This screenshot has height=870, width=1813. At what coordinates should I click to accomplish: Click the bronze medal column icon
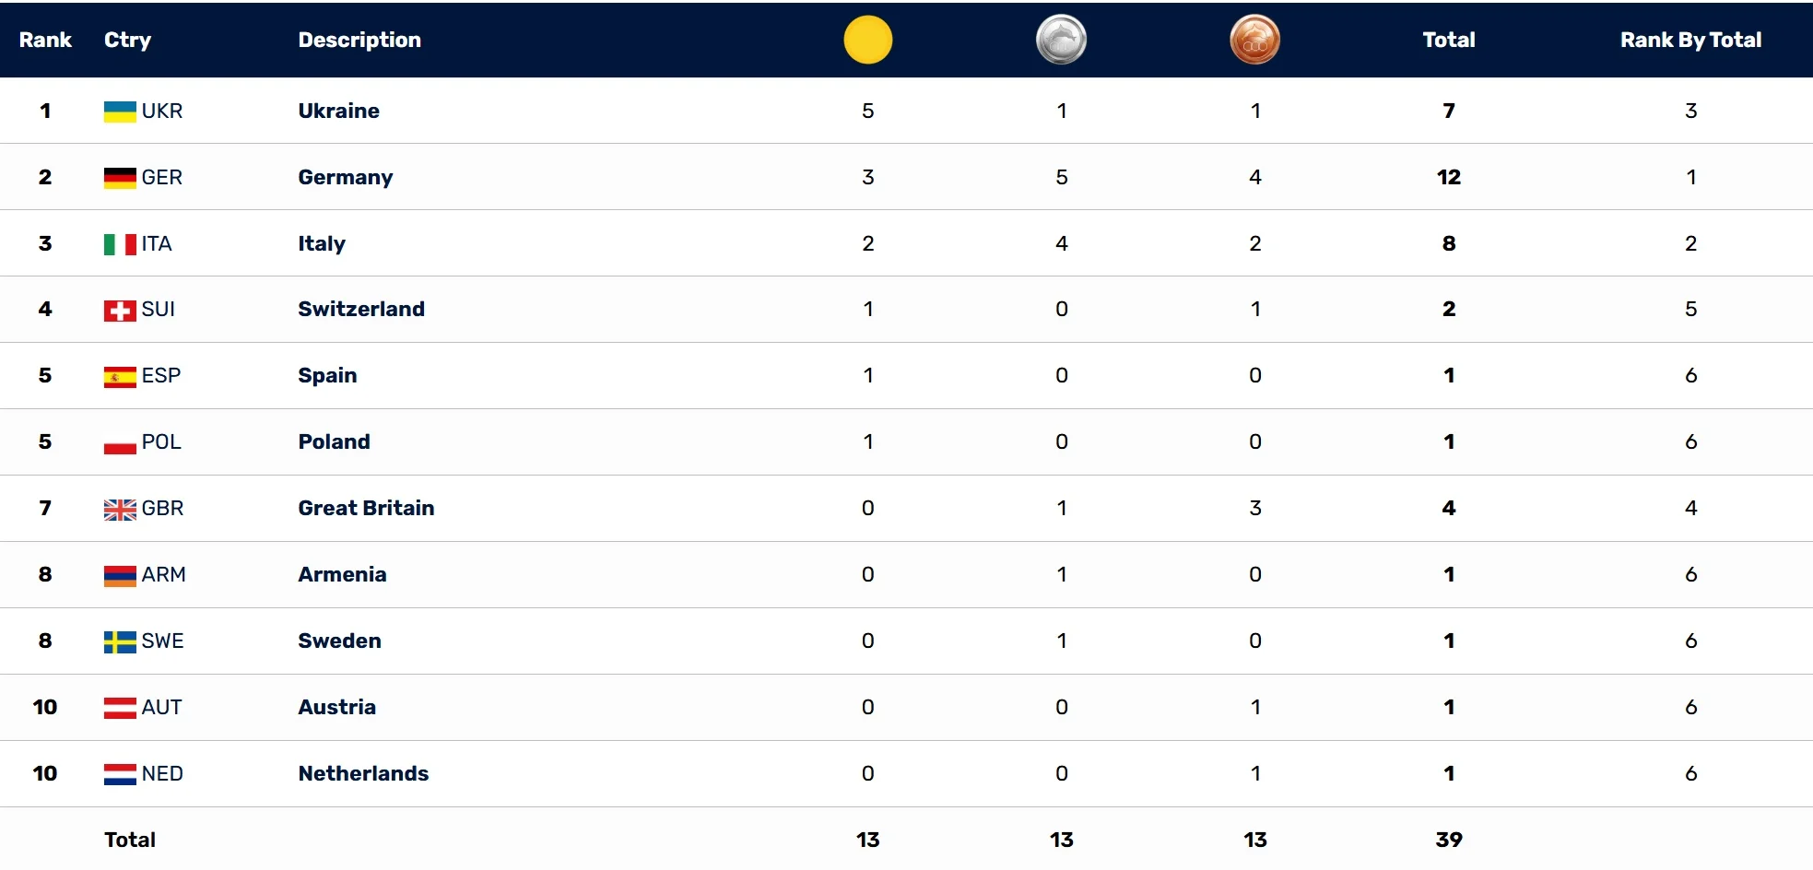[x=1254, y=41]
